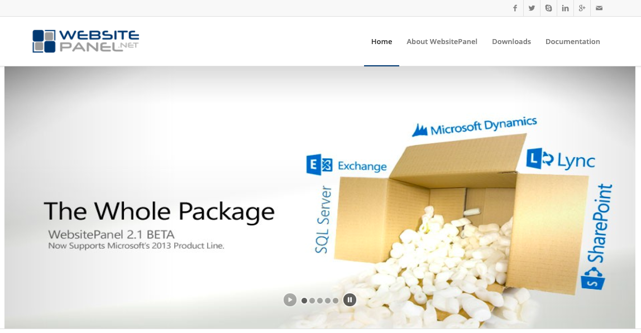This screenshot has height=333, width=641.
Task: Open the About WebsitePanel menu
Action: (x=442, y=42)
